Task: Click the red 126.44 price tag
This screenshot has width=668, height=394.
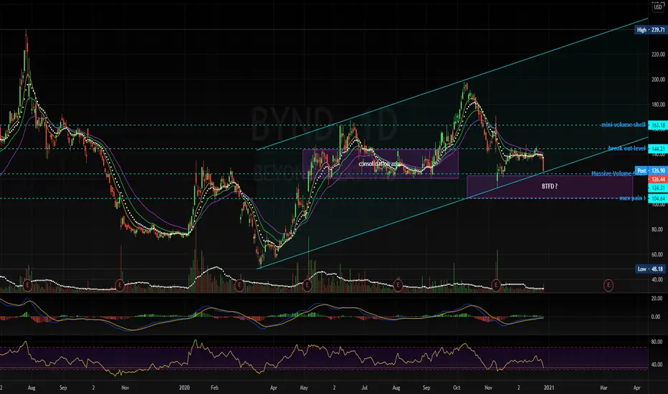Action: point(657,179)
